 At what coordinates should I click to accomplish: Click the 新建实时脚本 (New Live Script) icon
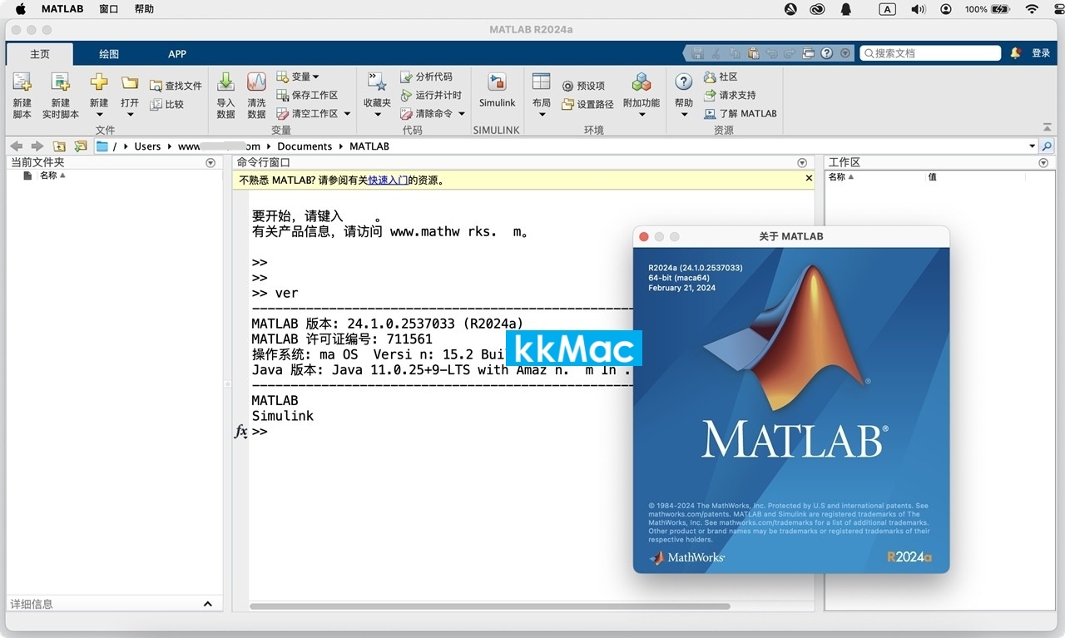(60, 83)
